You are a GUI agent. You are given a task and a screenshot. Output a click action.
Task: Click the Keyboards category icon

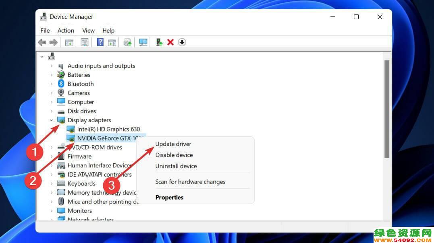point(61,183)
